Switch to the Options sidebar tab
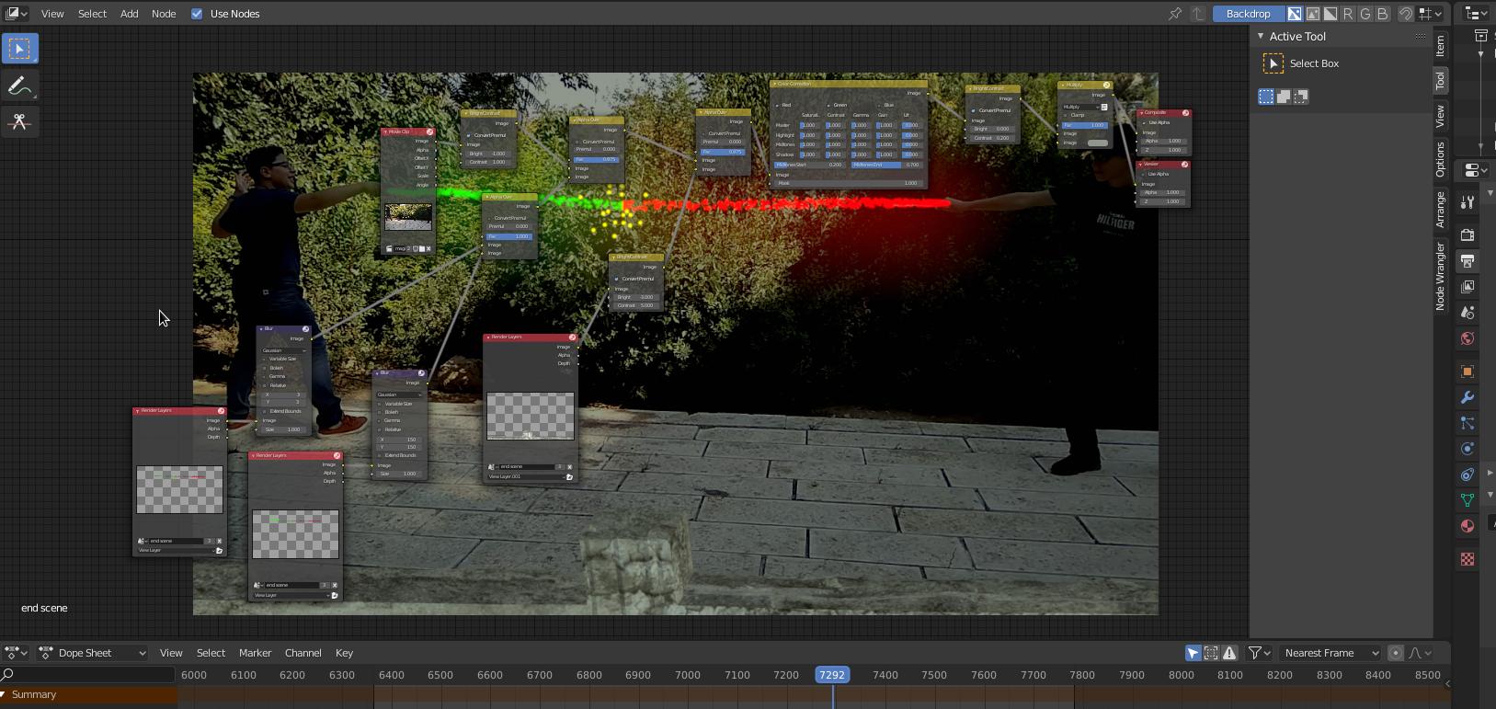Screen dimensions: 1496x709 click(1441, 159)
